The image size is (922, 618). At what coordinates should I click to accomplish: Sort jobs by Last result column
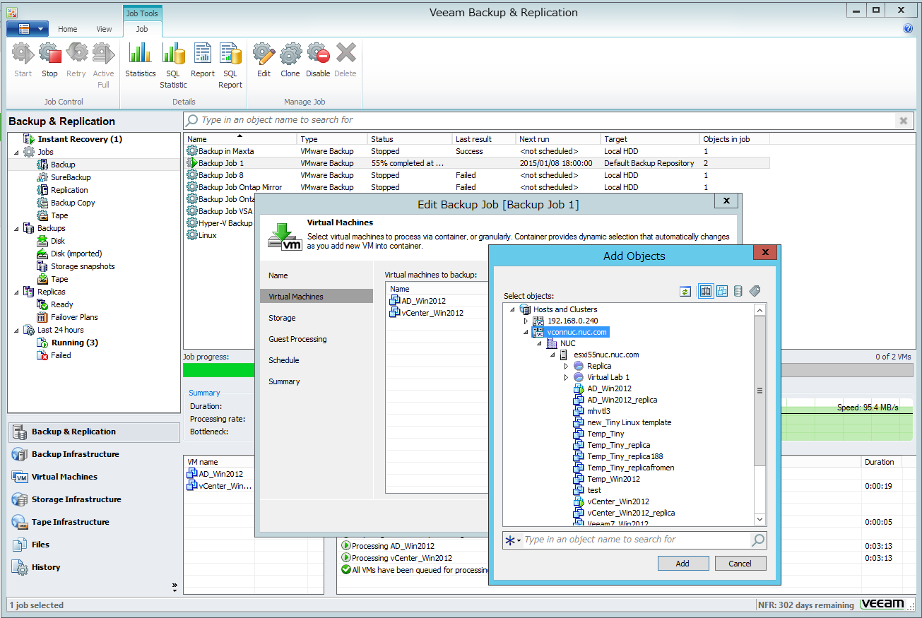(484, 139)
